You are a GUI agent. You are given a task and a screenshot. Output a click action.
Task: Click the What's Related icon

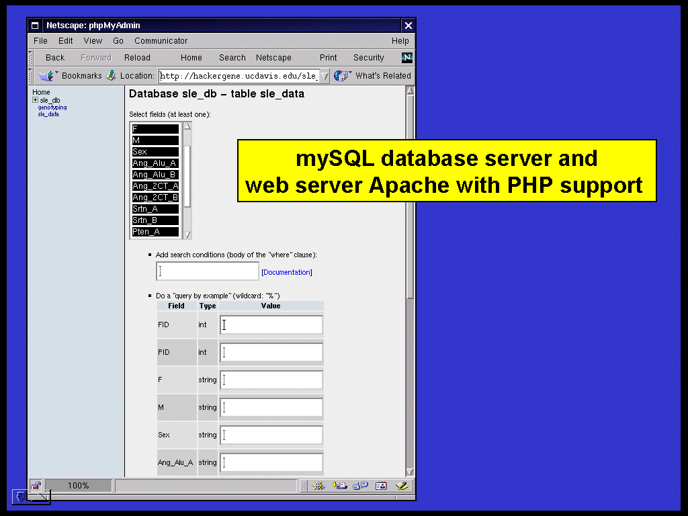point(341,76)
